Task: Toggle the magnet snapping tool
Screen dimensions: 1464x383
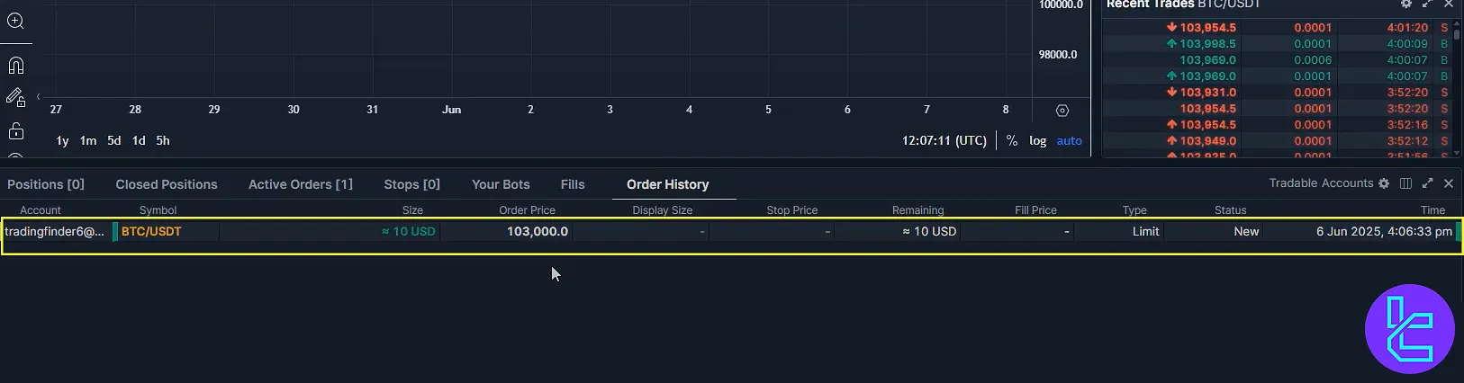Action: [15, 66]
